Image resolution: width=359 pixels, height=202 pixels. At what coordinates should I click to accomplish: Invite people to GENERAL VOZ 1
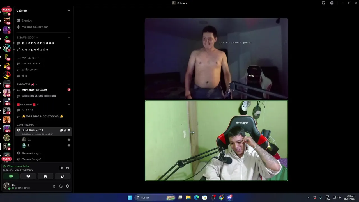pyautogui.click(x=65, y=130)
